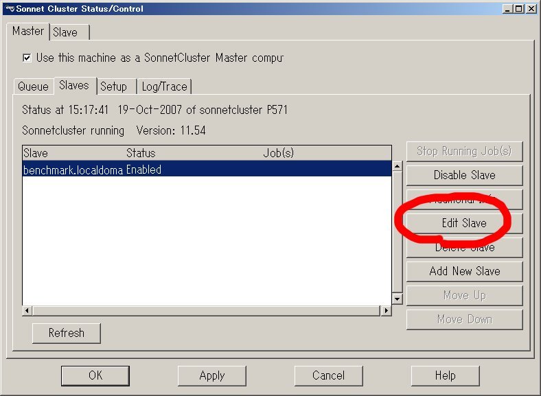Screen dimensions: 541x396
Task: Minimize the Sonnet Cluster window
Action: [507, 9]
